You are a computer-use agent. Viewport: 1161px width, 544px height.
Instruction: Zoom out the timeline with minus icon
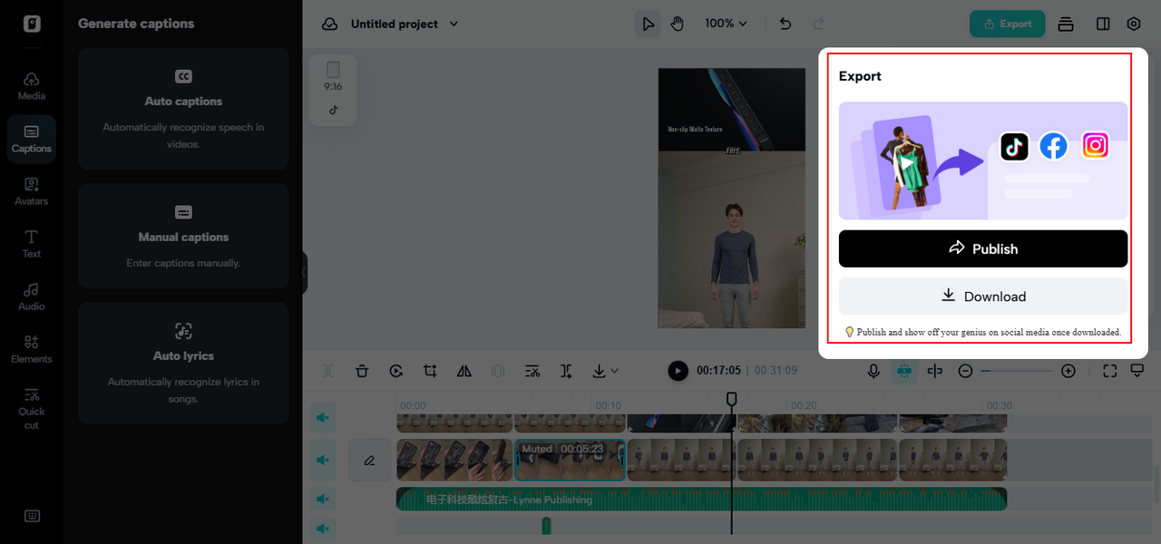point(966,371)
